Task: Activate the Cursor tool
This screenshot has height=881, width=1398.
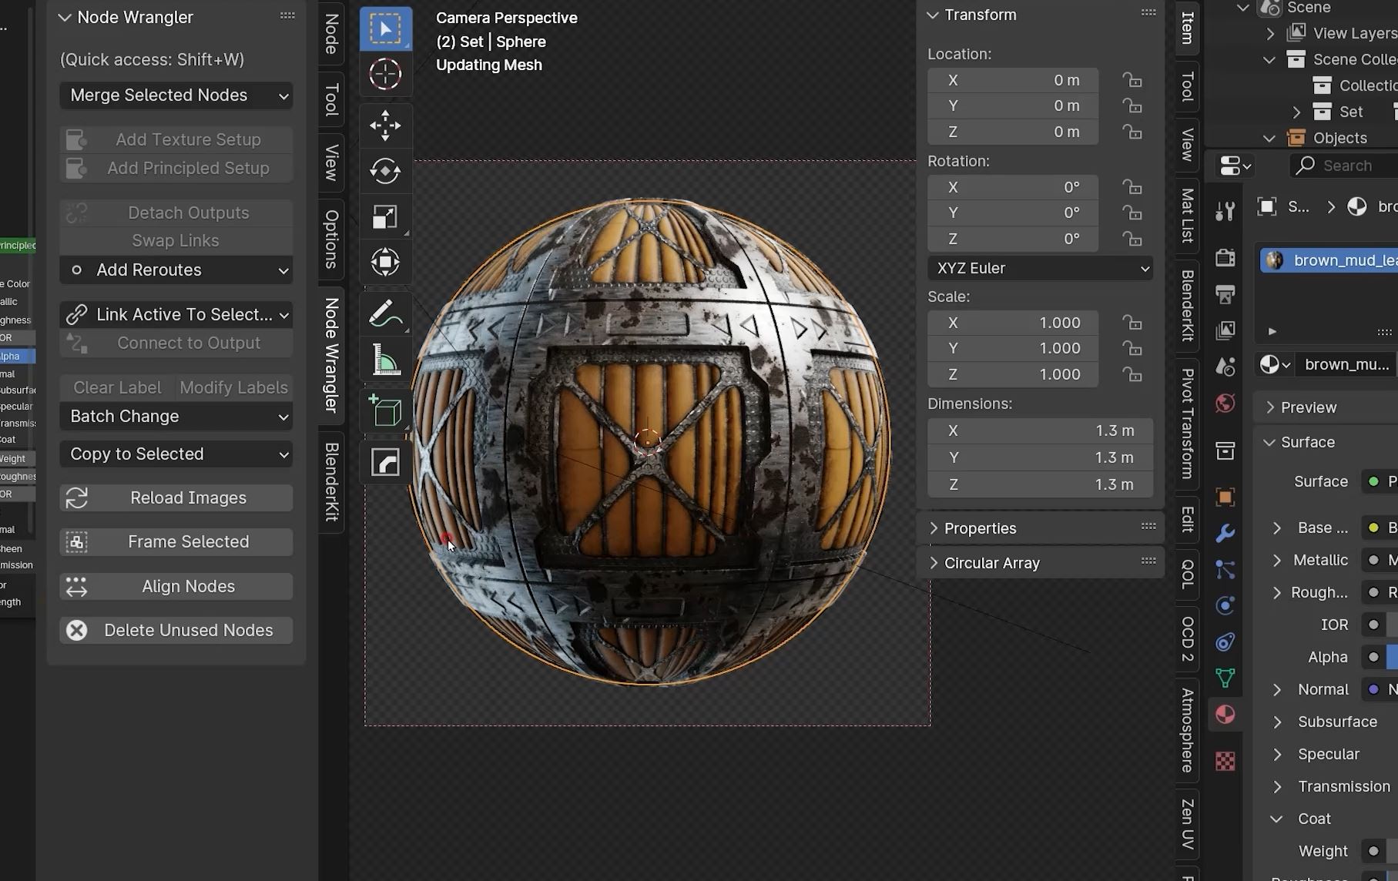Action: [385, 75]
